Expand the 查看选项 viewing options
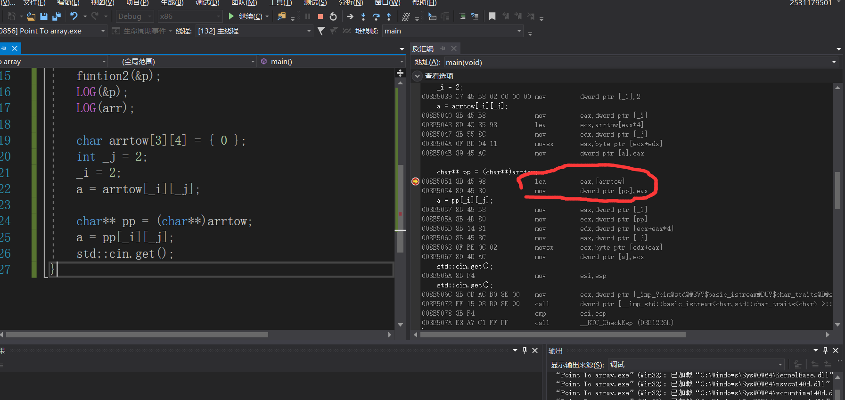 pos(418,76)
